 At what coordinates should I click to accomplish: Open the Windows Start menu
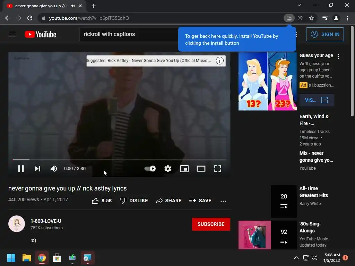[x=11, y=258]
